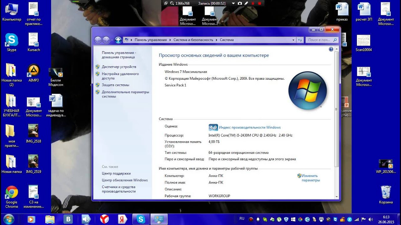Expand the address bar history dropdown
Image resolution: width=401 pixels, height=225 pixels.
pos(293,40)
